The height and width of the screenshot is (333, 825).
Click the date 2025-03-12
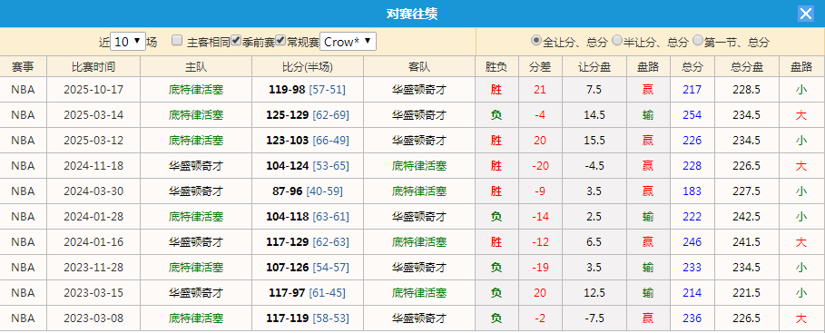click(x=93, y=141)
